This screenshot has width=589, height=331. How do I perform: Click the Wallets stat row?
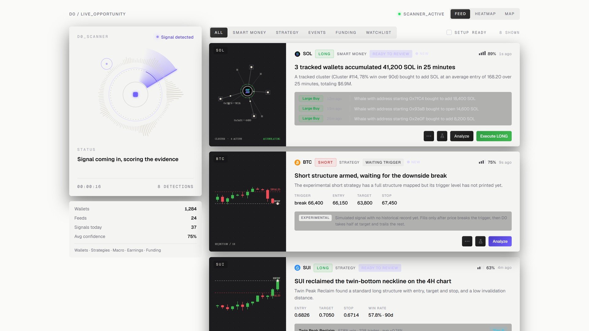click(x=135, y=209)
